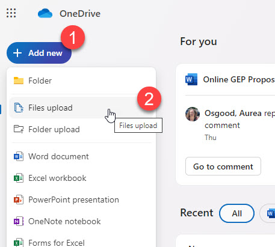Click the PowerPoint presentation icon
Image resolution: width=275 pixels, height=247 pixels.
19,200
